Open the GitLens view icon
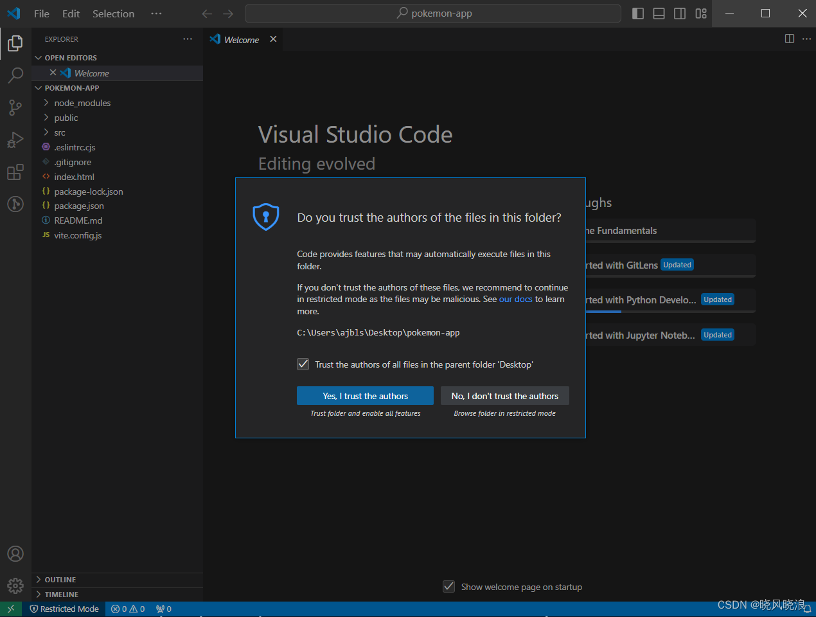Image resolution: width=816 pixels, height=617 pixels. 15,204
